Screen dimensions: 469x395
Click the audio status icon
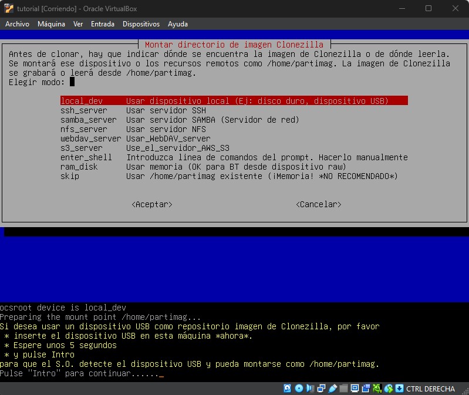[310, 389]
